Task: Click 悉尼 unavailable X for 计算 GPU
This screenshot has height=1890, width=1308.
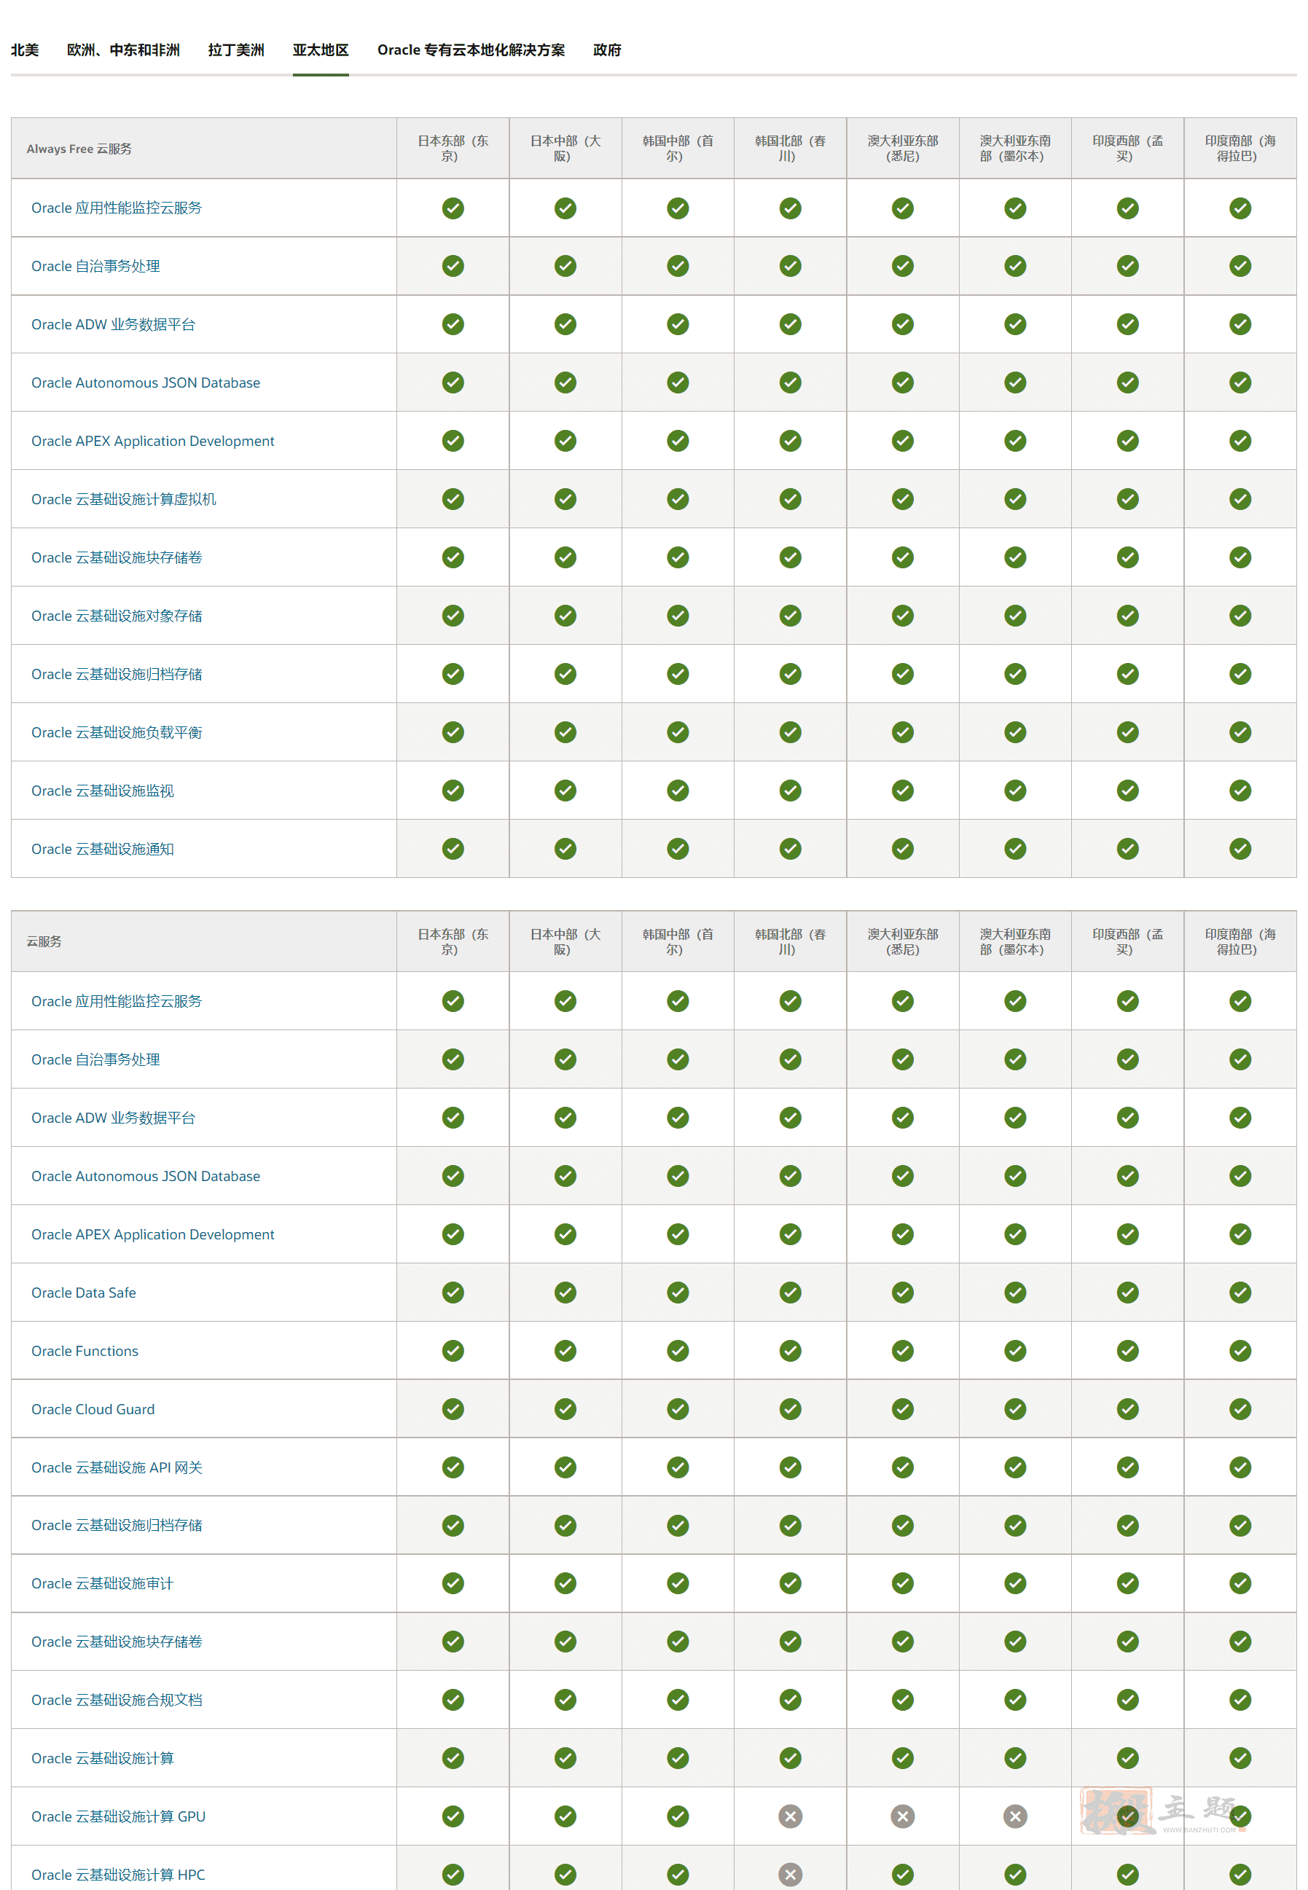Action: (x=902, y=1816)
